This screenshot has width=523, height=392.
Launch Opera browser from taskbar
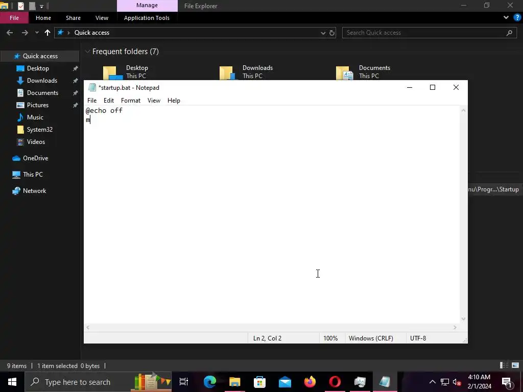pos(335,382)
